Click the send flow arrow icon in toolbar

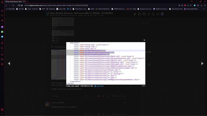click(188, 5)
